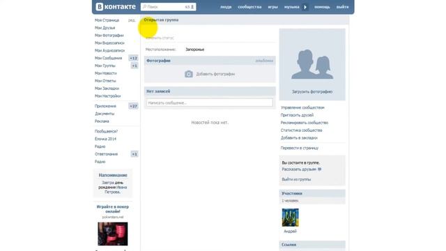Click the 'Добавить фотографии' text
This screenshot has height=251, width=446.
[x=215, y=74]
